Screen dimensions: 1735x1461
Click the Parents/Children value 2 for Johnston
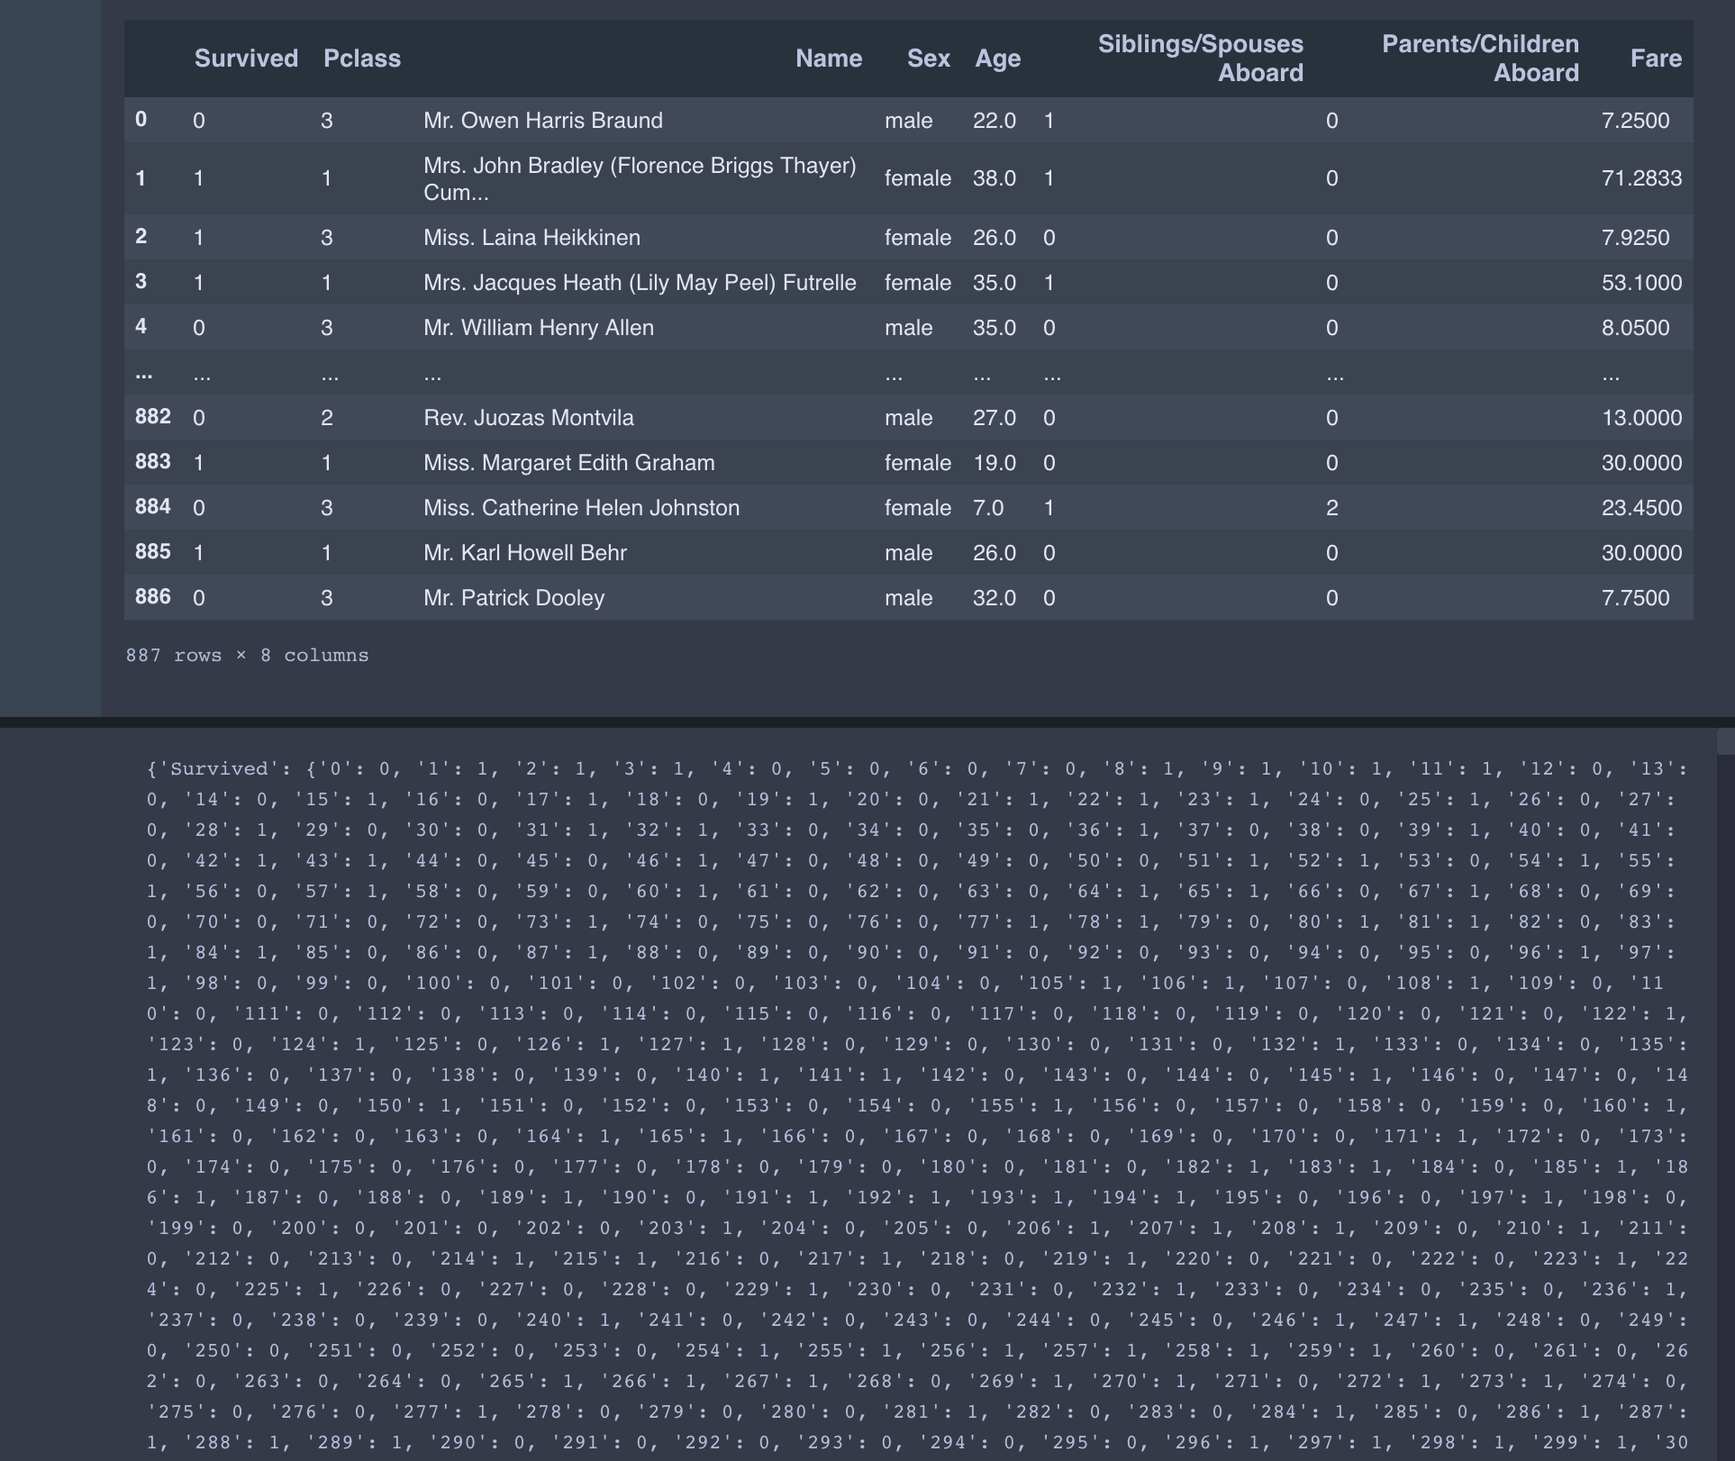tap(1332, 508)
